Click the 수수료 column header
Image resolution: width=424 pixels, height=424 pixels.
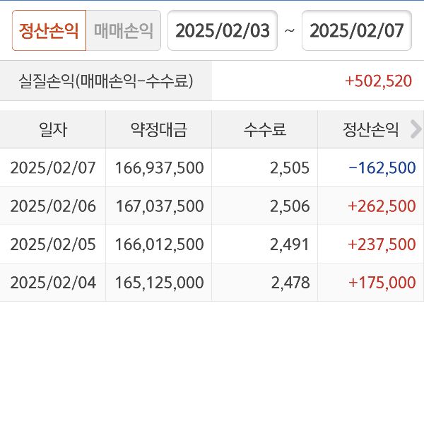click(x=265, y=129)
